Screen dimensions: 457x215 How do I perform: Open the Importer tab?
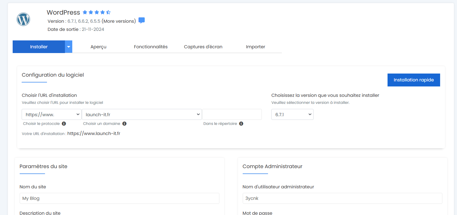tap(255, 47)
